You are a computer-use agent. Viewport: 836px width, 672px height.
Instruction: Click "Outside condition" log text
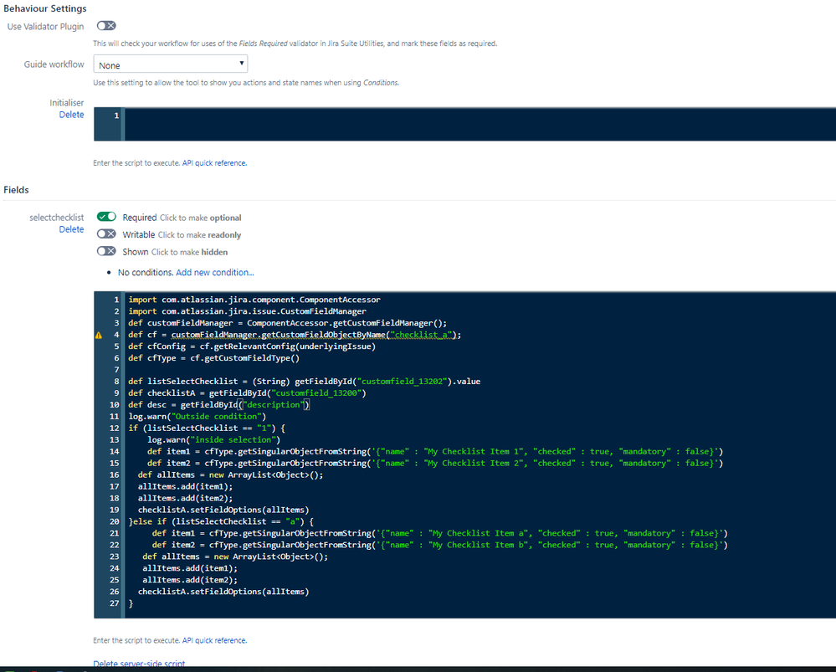216,416
